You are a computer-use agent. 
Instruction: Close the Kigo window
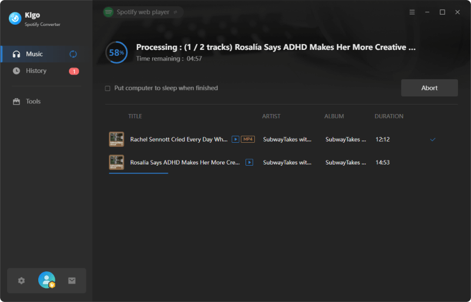click(x=457, y=12)
